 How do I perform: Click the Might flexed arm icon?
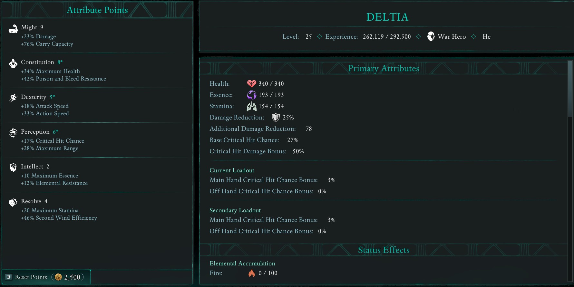pos(13,29)
